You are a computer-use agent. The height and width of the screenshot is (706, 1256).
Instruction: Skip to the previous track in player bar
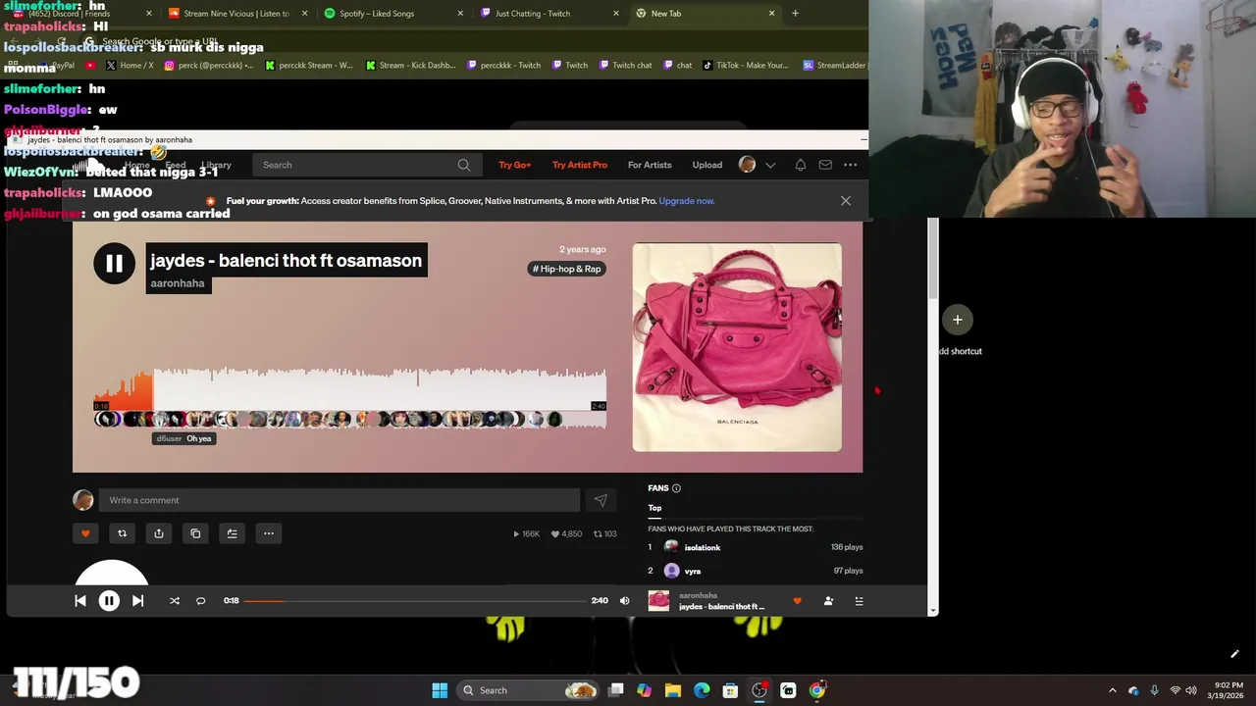click(80, 601)
